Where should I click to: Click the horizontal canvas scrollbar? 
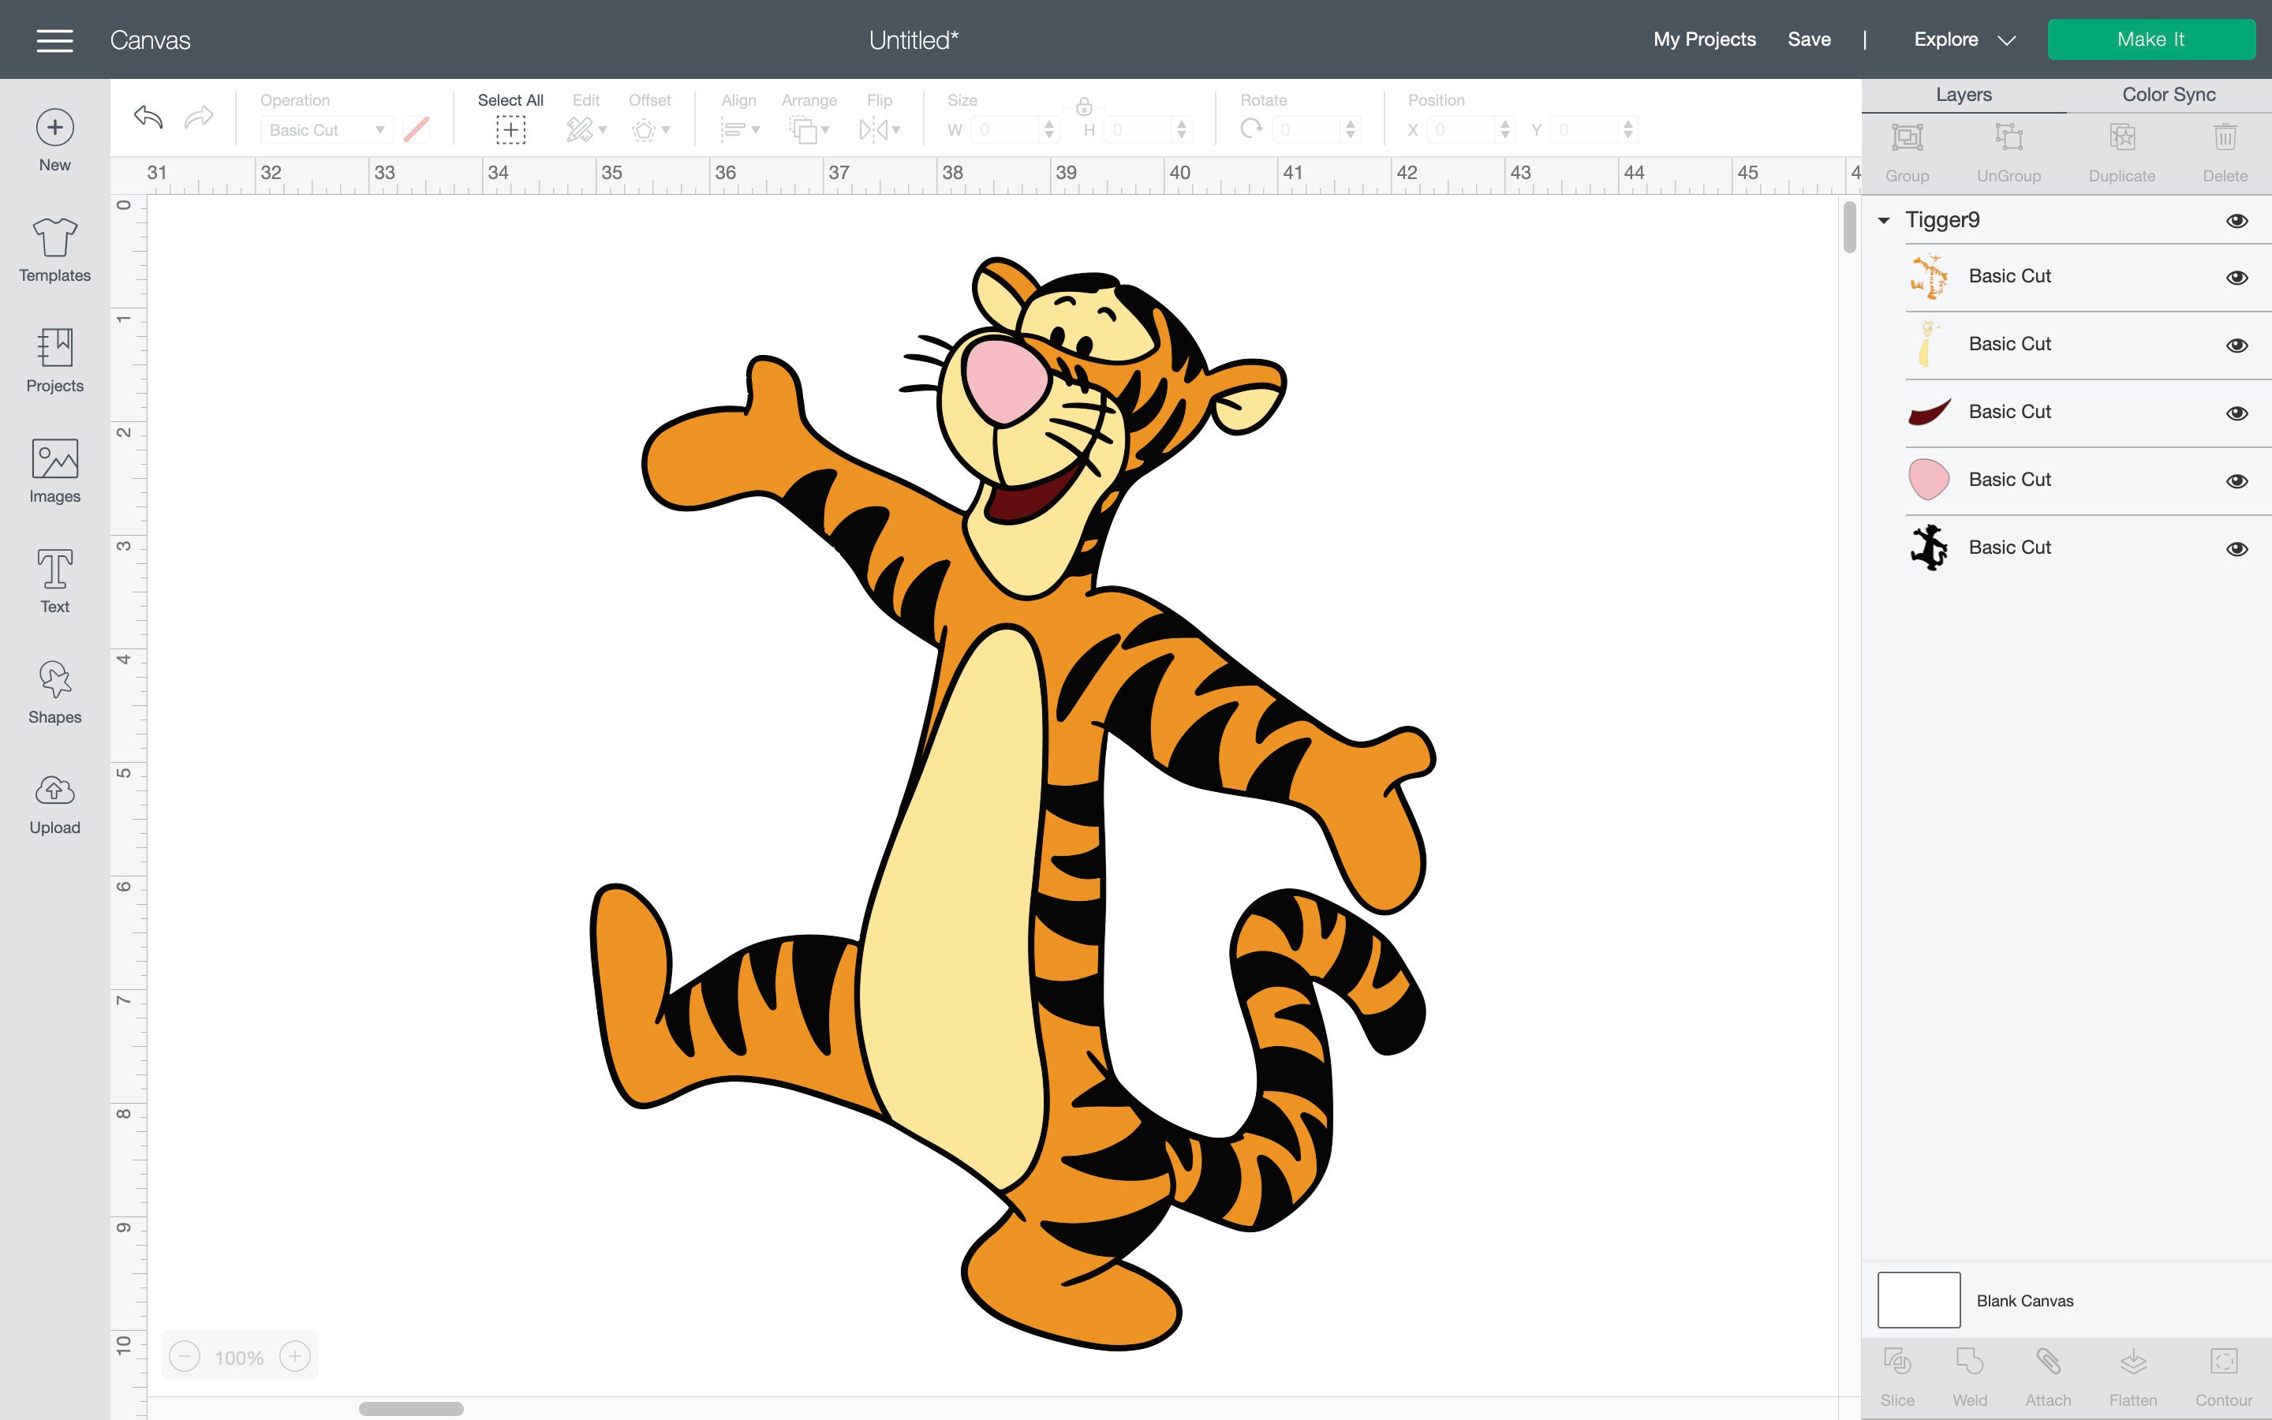pos(411,1409)
